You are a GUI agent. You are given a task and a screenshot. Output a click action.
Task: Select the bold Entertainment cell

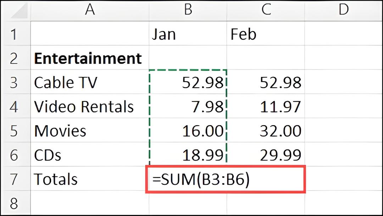[x=90, y=57]
